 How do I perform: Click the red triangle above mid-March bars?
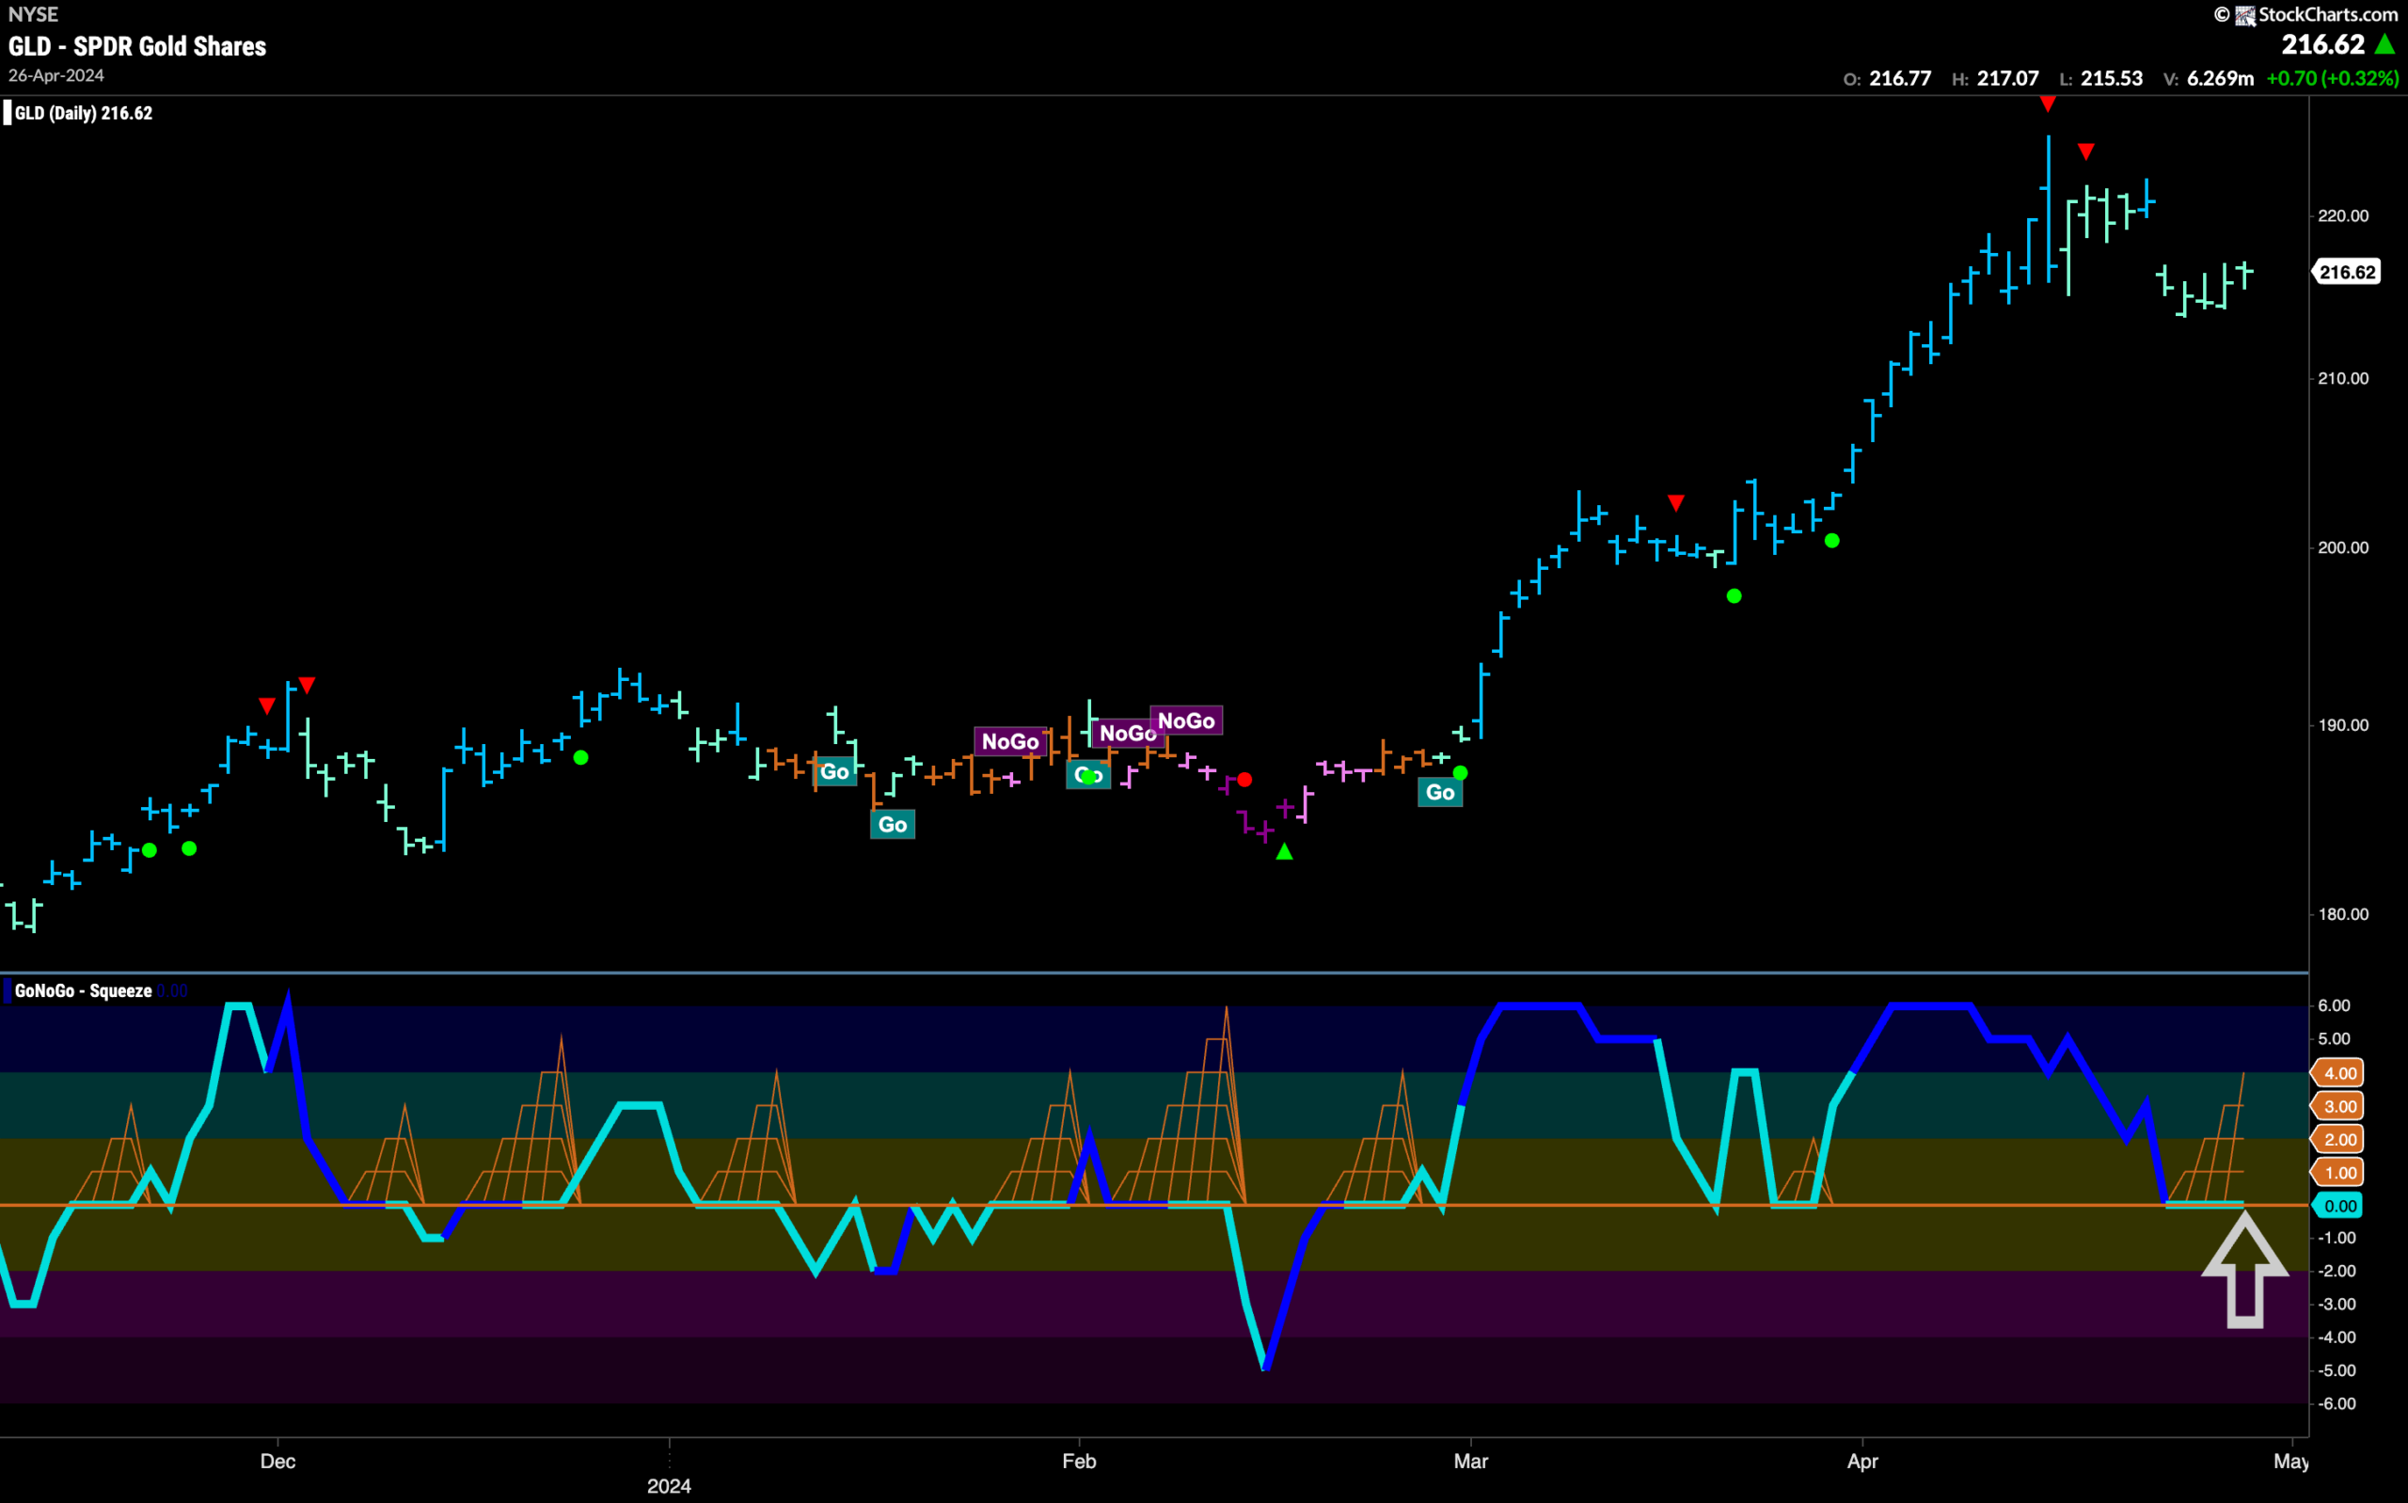coord(1675,503)
